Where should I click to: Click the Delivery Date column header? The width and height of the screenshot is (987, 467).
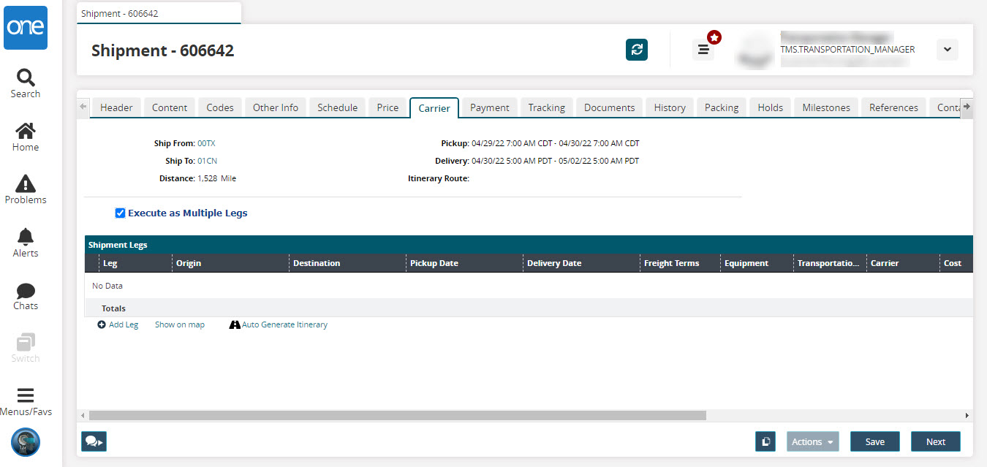[x=581, y=263]
